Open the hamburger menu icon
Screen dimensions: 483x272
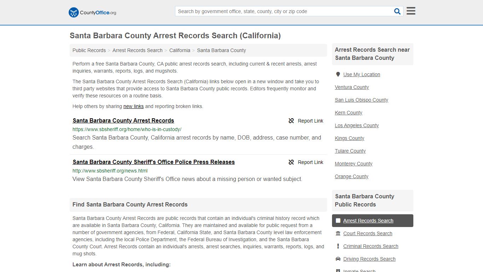point(411,11)
